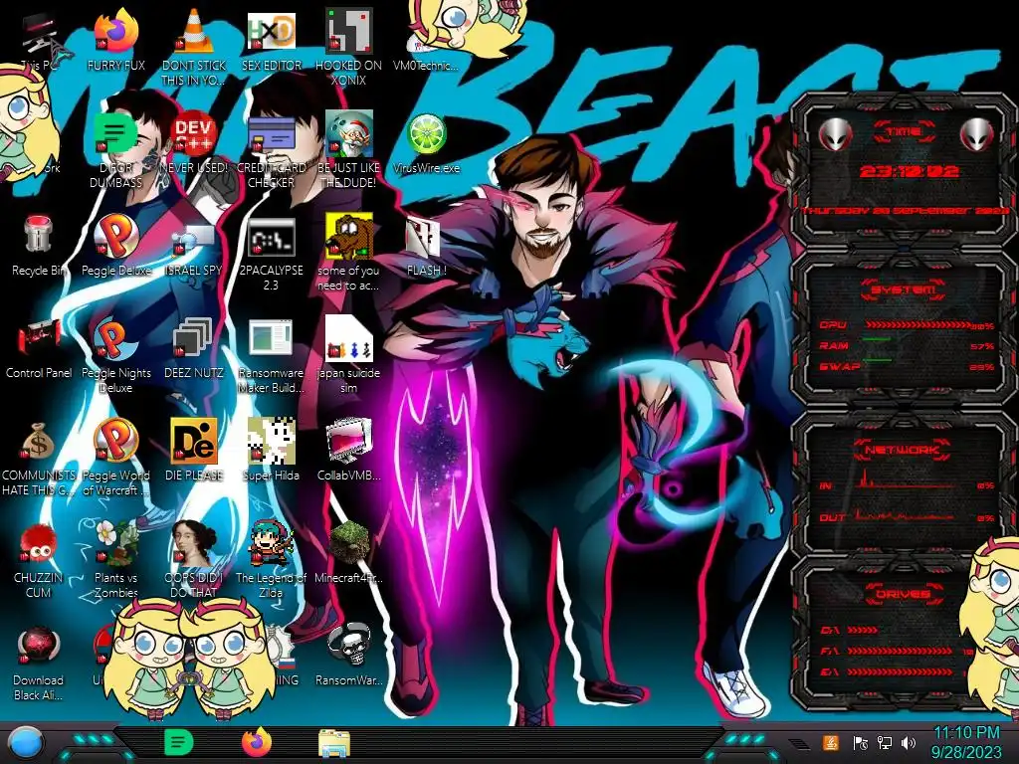Launch Peggle Nights Deluxe
The height and width of the screenshot is (764, 1019).
(116, 338)
